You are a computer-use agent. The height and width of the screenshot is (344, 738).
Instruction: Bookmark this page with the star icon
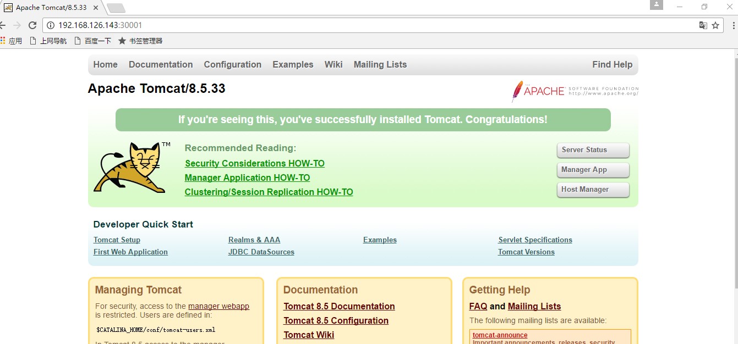click(x=715, y=25)
